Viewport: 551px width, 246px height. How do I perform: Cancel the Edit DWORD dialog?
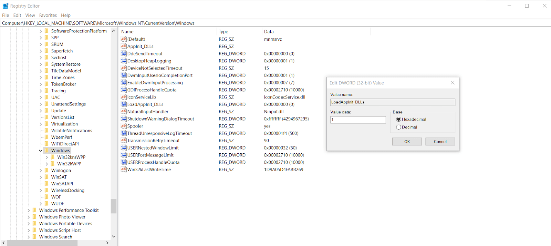click(440, 142)
